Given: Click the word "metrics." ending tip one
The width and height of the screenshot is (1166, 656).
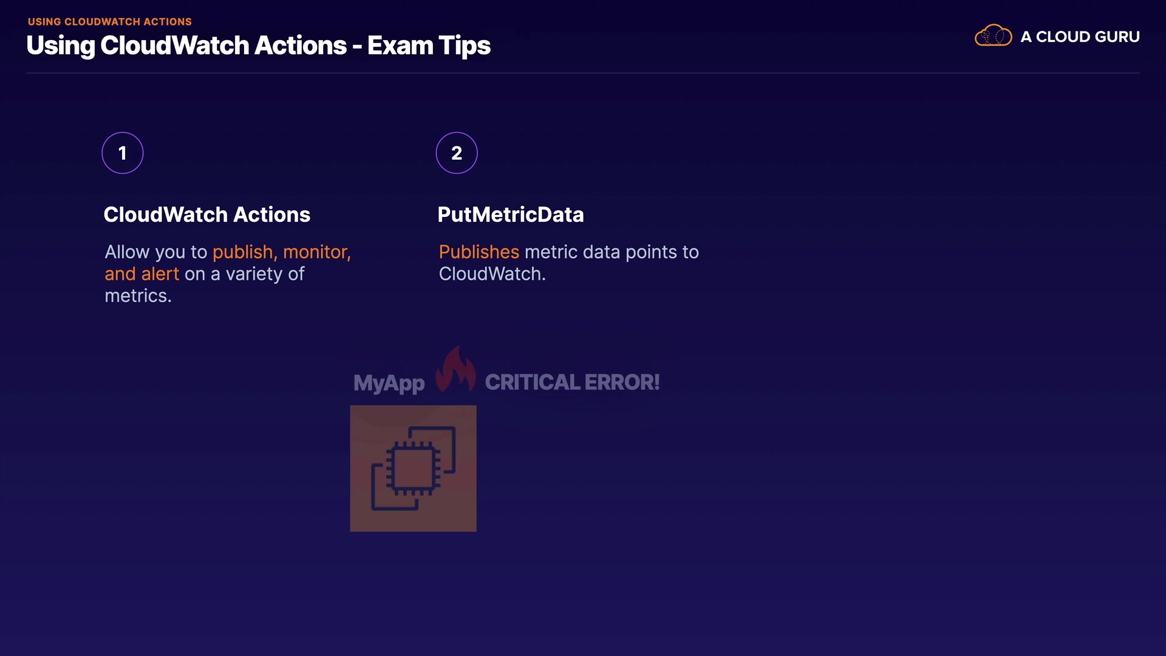Looking at the screenshot, I should point(138,296).
